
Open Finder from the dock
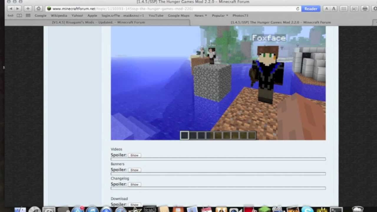20,210
